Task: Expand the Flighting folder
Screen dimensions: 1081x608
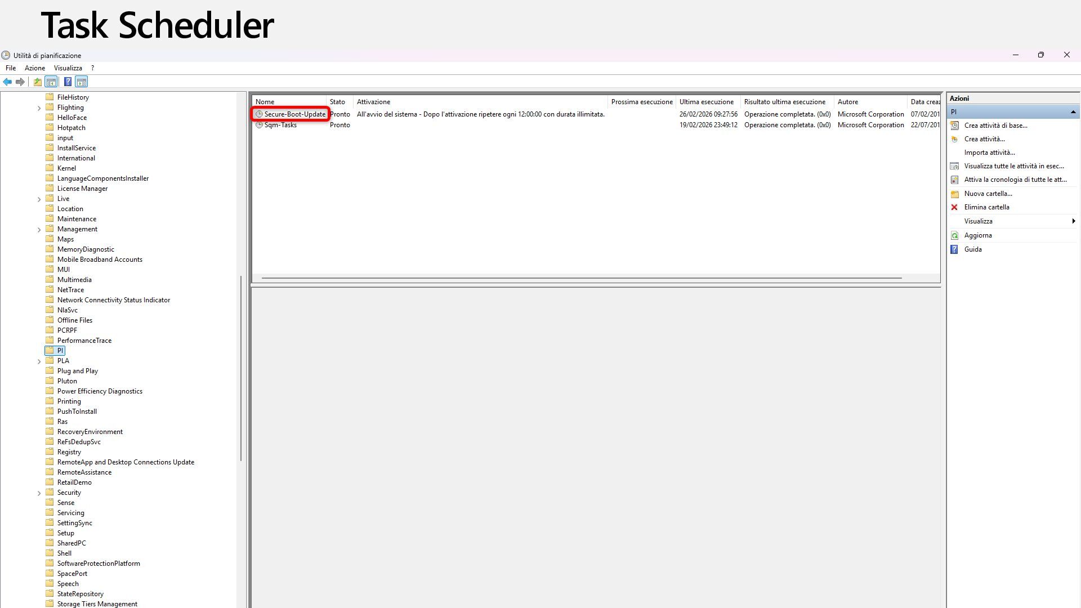Action: click(39, 108)
